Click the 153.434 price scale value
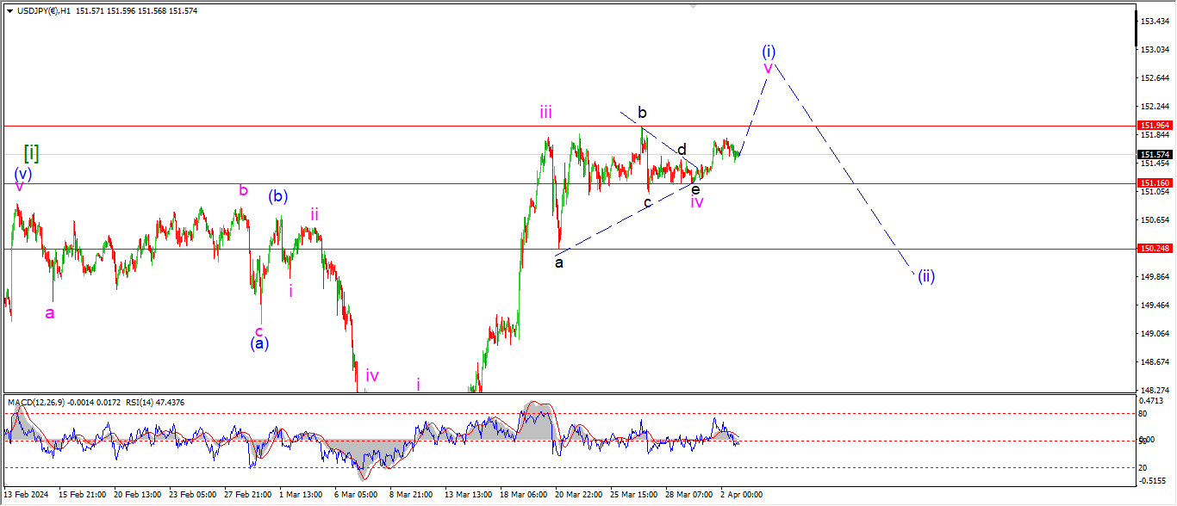This screenshot has width=1177, height=506. (1153, 21)
